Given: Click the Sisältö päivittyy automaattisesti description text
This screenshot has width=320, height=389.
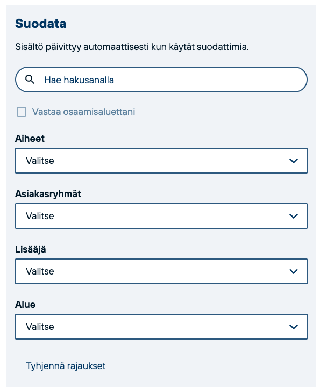Looking at the screenshot, I should (132, 47).
